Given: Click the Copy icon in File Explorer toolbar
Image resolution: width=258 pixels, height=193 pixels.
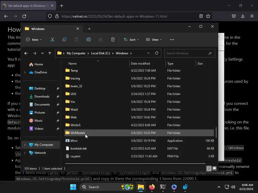Looking at the screenshot, I should (64, 39).
